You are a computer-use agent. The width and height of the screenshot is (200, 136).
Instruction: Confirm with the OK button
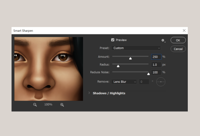[178, 40]
